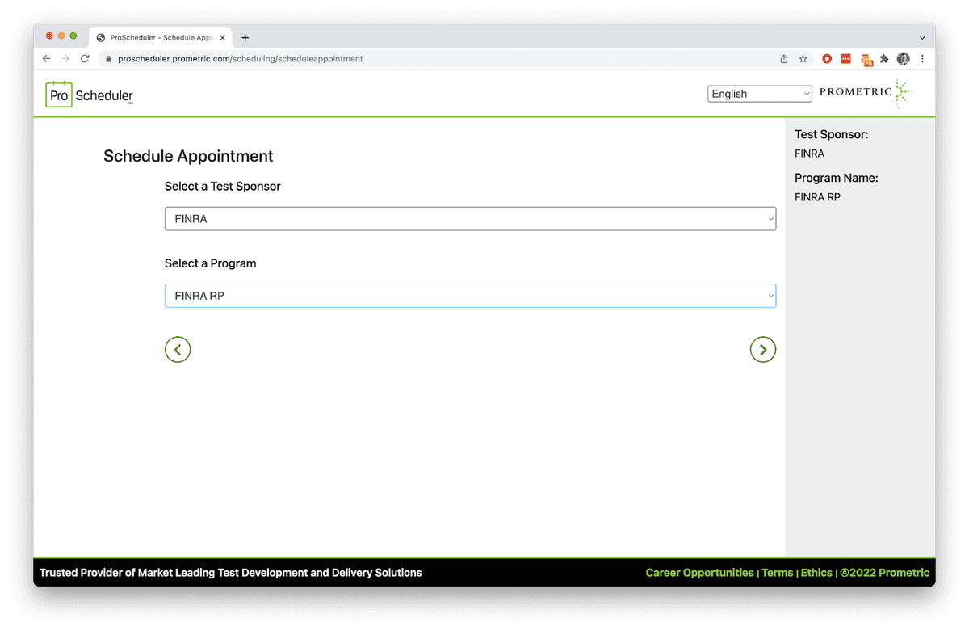Click the Prometric logo

pyautogui.click(x=865, y=93)
